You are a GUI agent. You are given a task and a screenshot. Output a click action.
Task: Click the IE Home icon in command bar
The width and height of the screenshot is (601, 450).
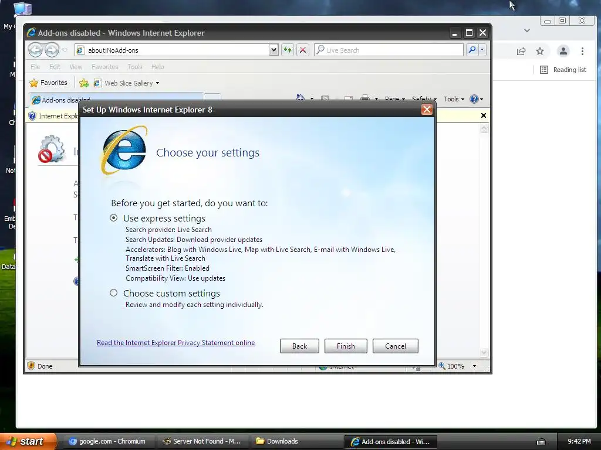(x=300, y=98)
